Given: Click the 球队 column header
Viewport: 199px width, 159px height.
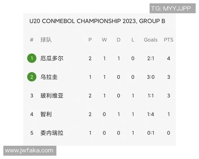Looking at the screenshot, I should pyautogui.click(x=46, y=40).
